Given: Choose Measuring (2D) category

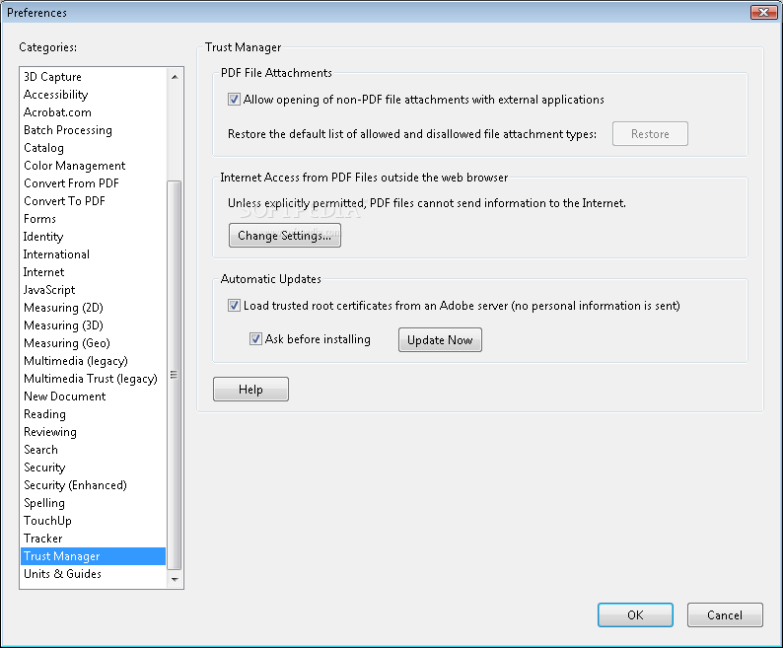Looking at the screenshot, I should (93, 308).
